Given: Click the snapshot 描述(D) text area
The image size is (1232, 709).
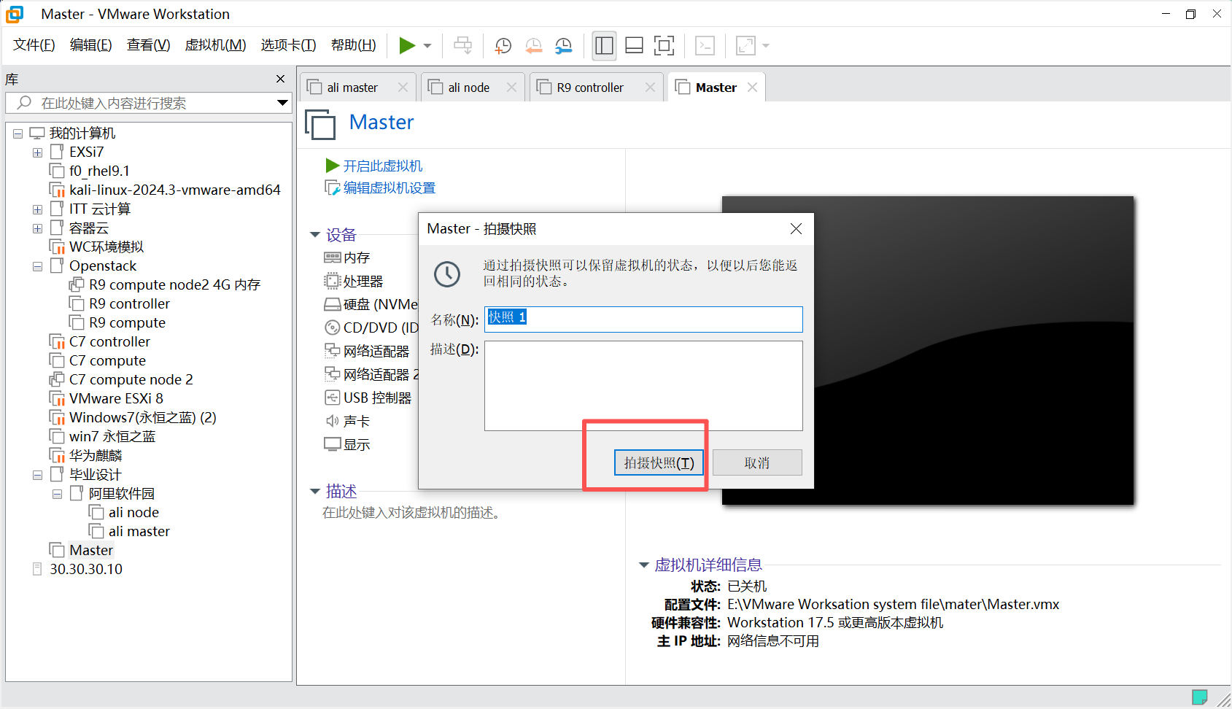Looking at the screenshot, I should pos(643,386).
